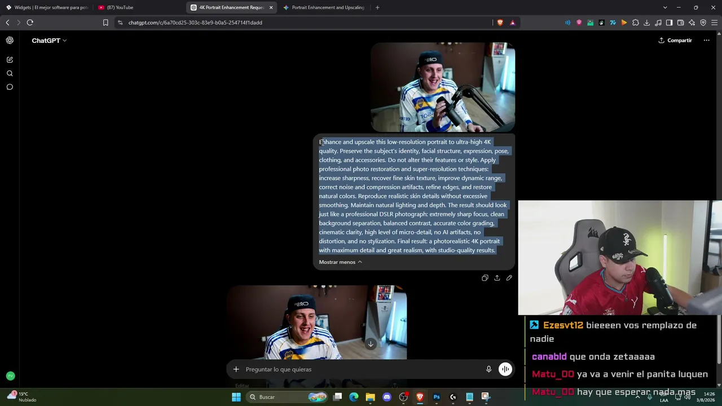The height and width of the screenshot is (406, 722).
Task: Open the ChatGPT logo sidebar button
Action: (10, 41)
